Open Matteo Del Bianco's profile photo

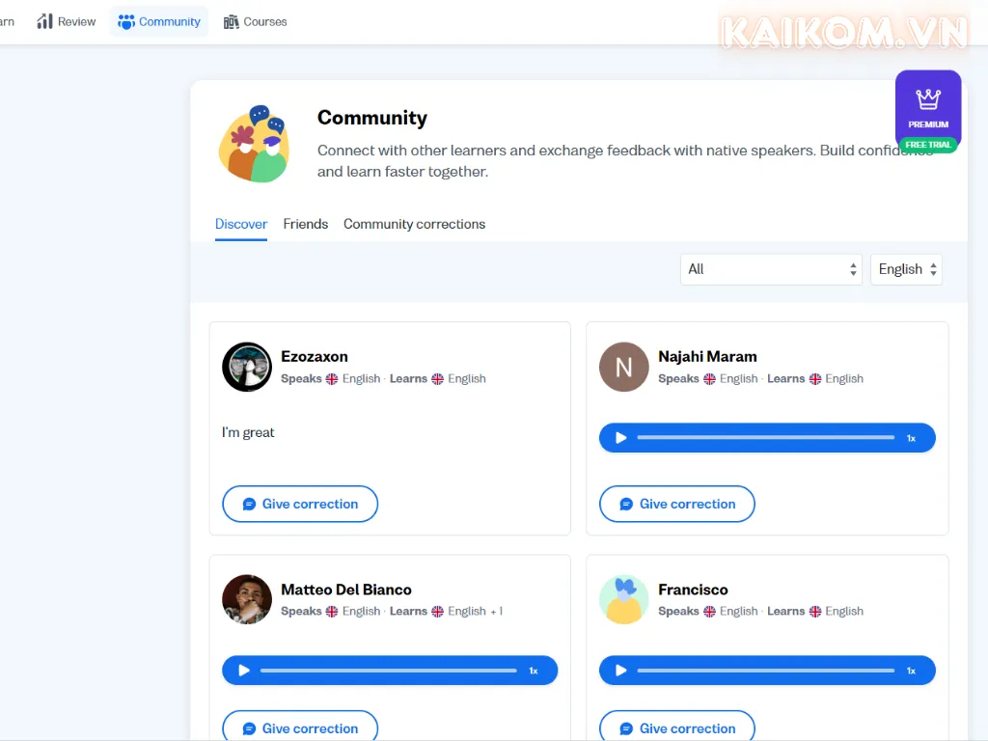247,599
